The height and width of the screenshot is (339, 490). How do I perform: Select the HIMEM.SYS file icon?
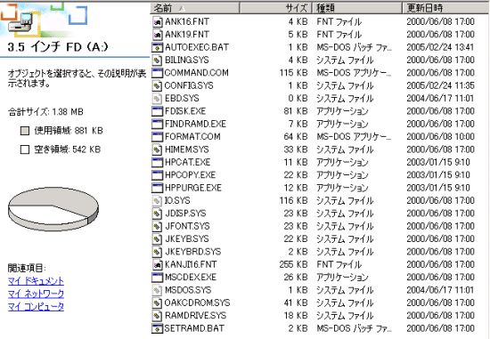pos(157,149)
